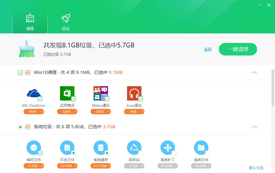Click the 默认勾选 link

[256, 168]
